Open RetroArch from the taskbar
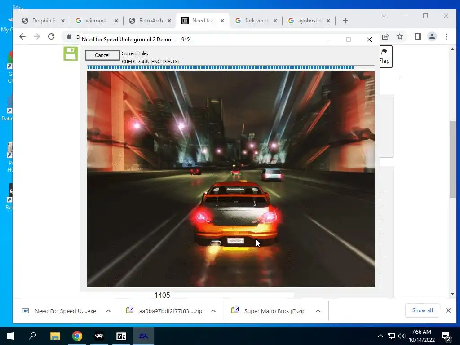460x345 pixels. [x=99, y=336]
